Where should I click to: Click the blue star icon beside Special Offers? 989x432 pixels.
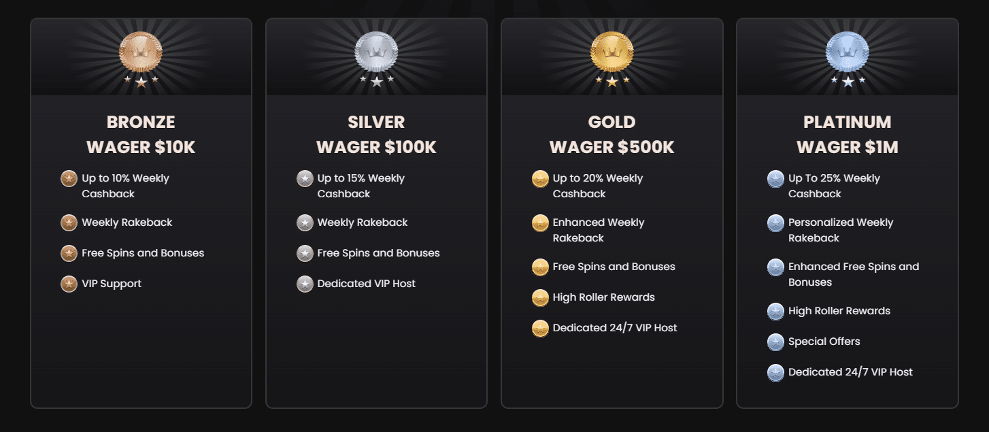(x=775, y=342)
